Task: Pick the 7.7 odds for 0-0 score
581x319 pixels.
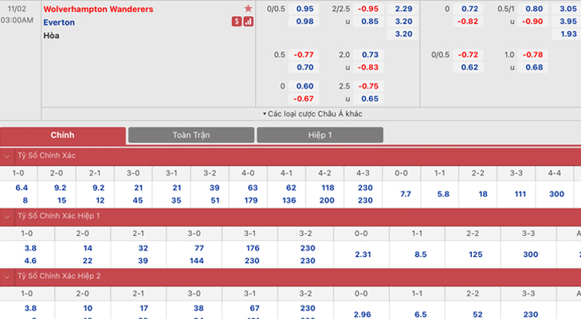Action: [405, 194]
